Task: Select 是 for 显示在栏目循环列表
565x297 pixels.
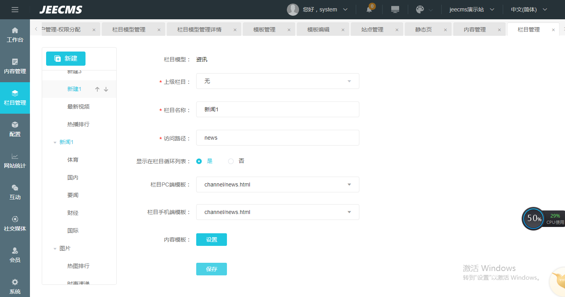Action: pyautogui.click(x=199, y=161)
